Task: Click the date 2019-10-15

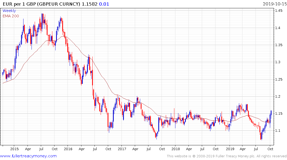Action: tap(275, 4)
